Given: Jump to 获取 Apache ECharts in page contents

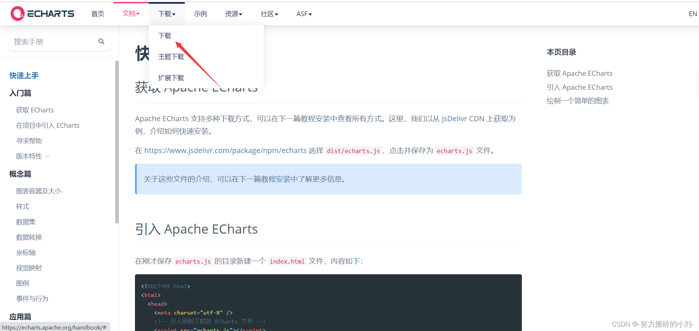Looking at the screenshot, I should coord(579,73).
